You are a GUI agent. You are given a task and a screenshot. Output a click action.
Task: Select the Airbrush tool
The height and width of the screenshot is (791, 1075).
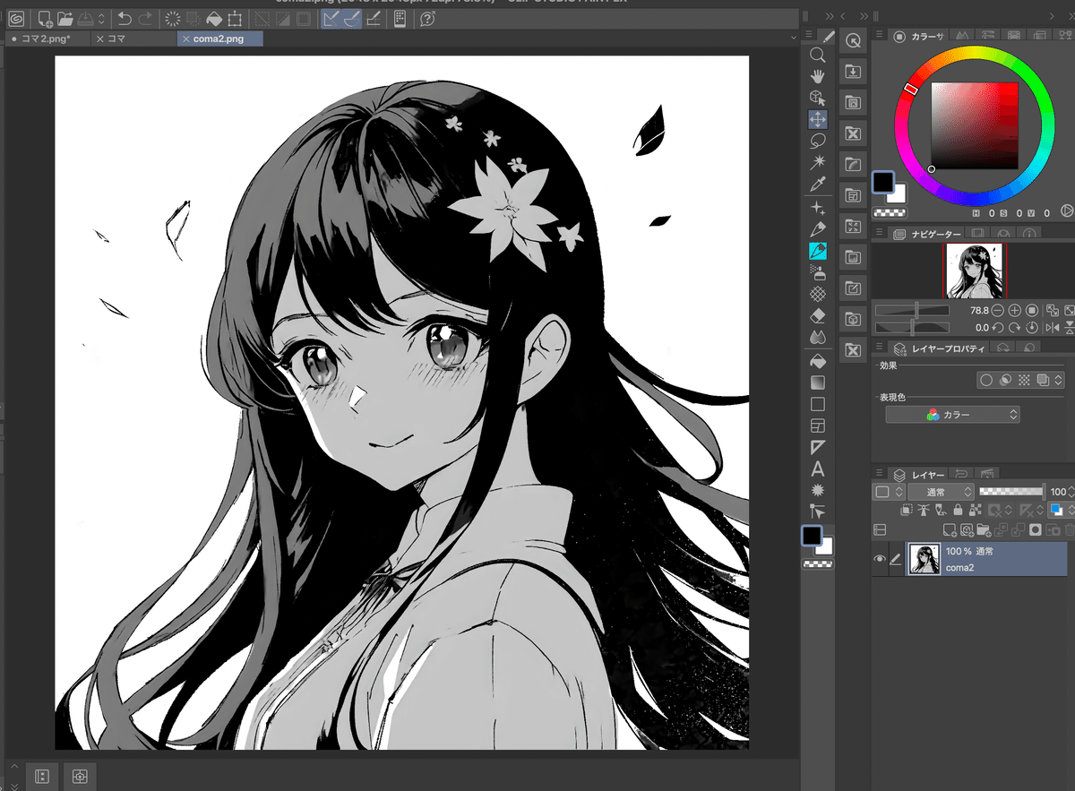817,272
